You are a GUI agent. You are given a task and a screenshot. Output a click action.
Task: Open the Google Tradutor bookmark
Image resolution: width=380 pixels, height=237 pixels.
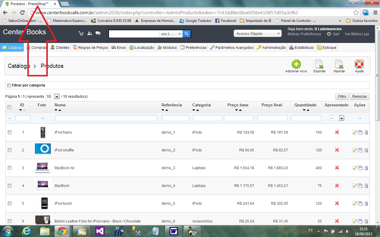pyautogui.click(x=196, y=21)
